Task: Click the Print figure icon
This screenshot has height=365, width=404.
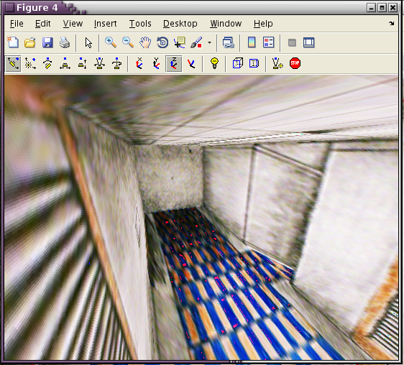Action: [65, 42]
